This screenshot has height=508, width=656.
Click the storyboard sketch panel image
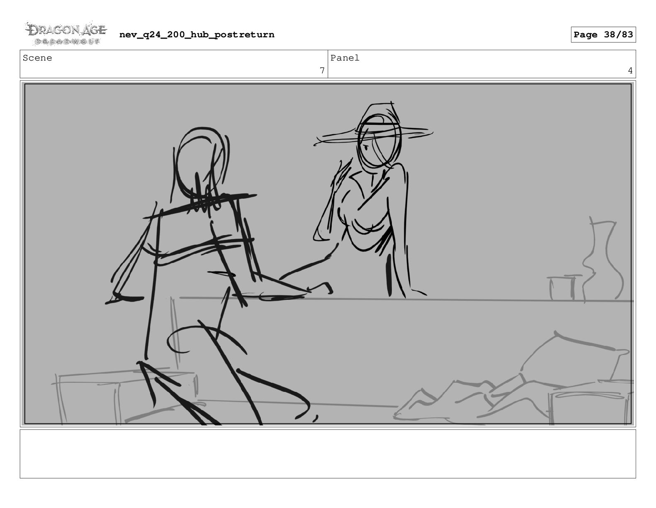click(328, 254)
